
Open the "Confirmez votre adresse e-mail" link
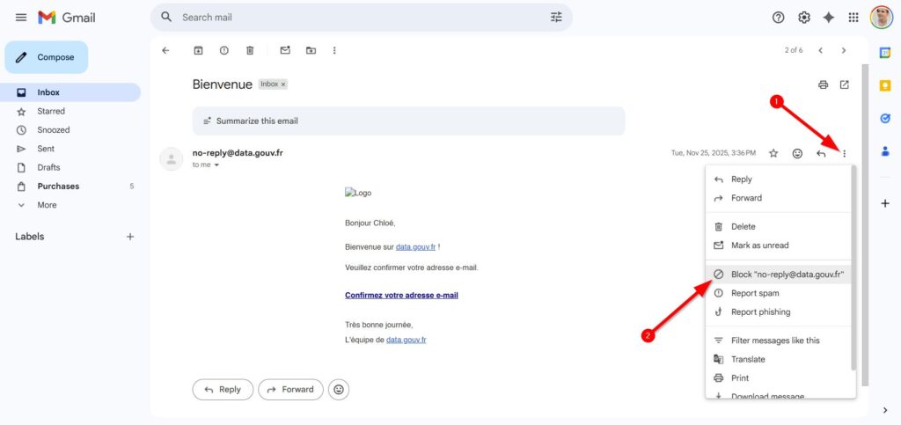[x=401, y=296]
